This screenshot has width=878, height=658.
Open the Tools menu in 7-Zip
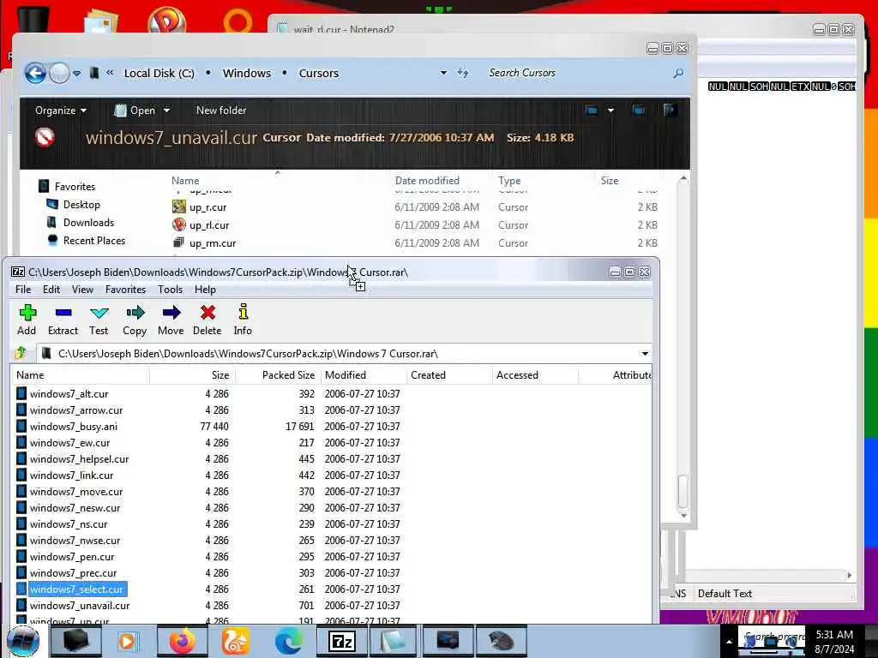170,290
